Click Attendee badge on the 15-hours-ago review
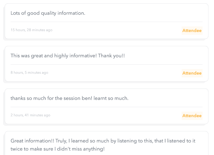The image size is (214, 155). 192,31
